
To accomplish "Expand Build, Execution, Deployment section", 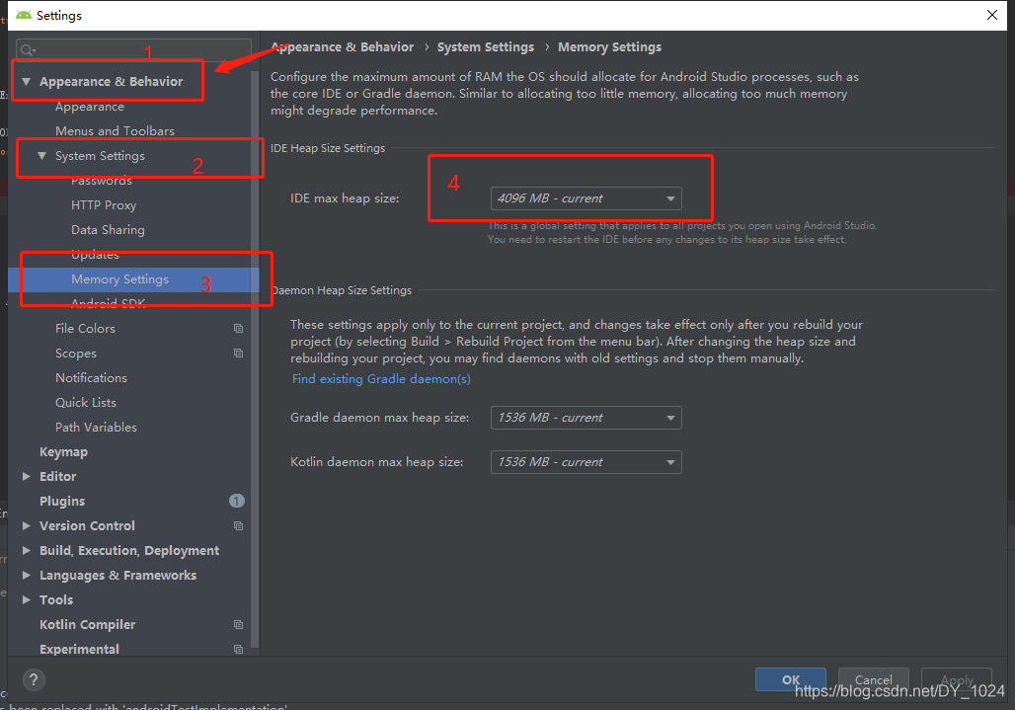I will point(26,551).
